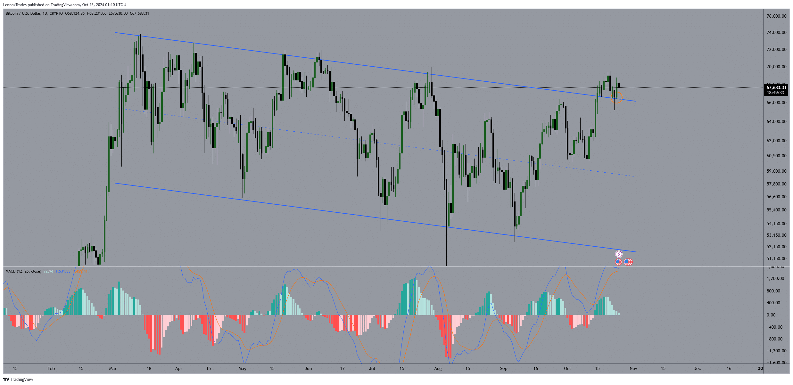Click the 1,200.00 MACD axis label
793x385 pixels.
tap(775, 278)
